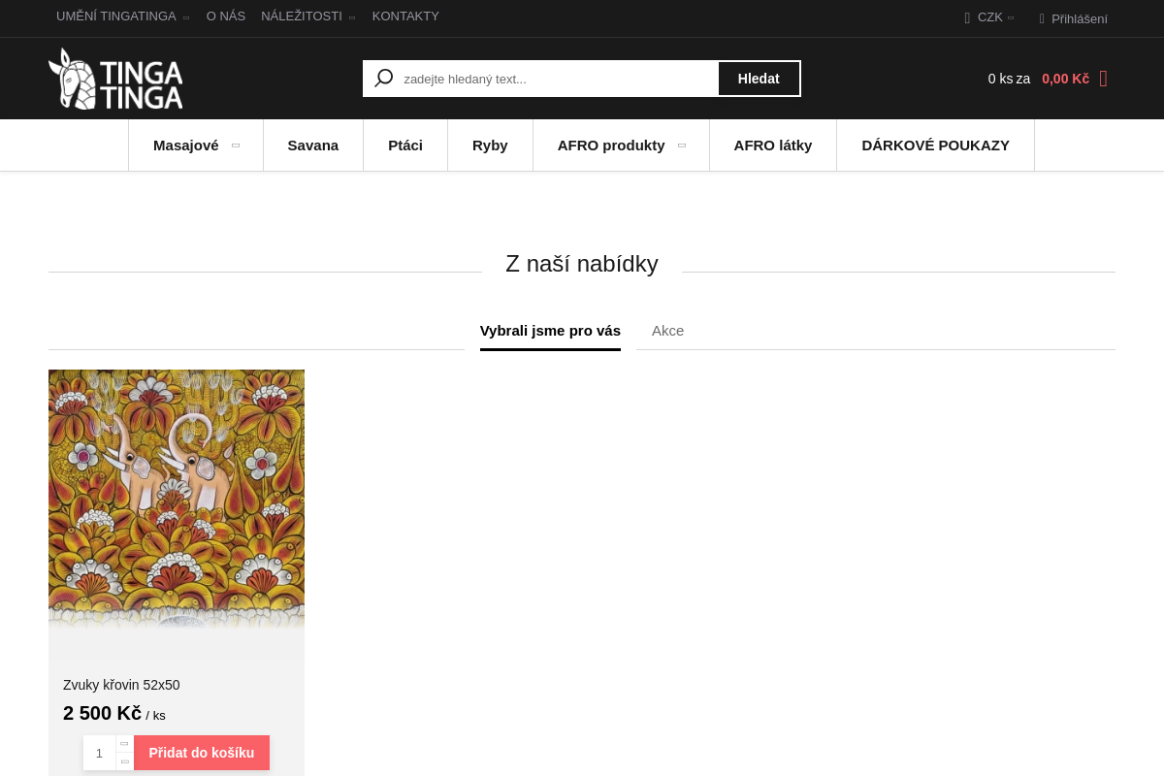The height and width of the screenshot is (776, 1164).
Task: Decrease product quantity with down arrow
Action: (124, 761)
